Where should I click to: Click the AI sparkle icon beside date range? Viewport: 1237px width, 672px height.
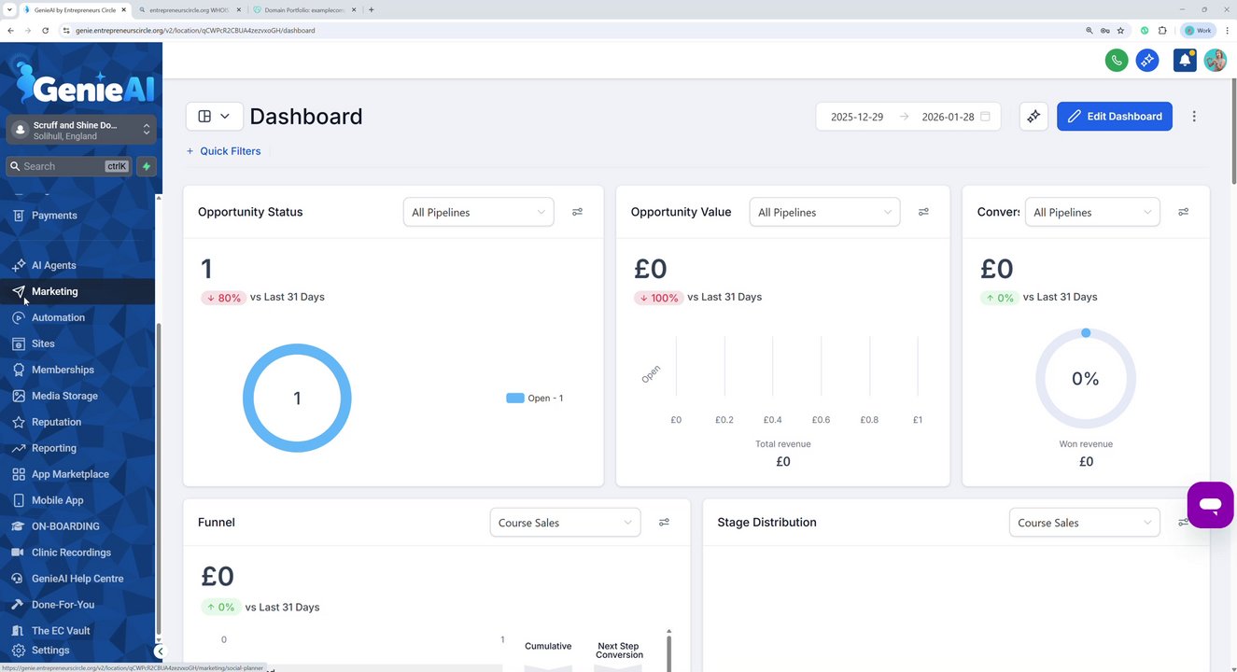coord(1033,117)
